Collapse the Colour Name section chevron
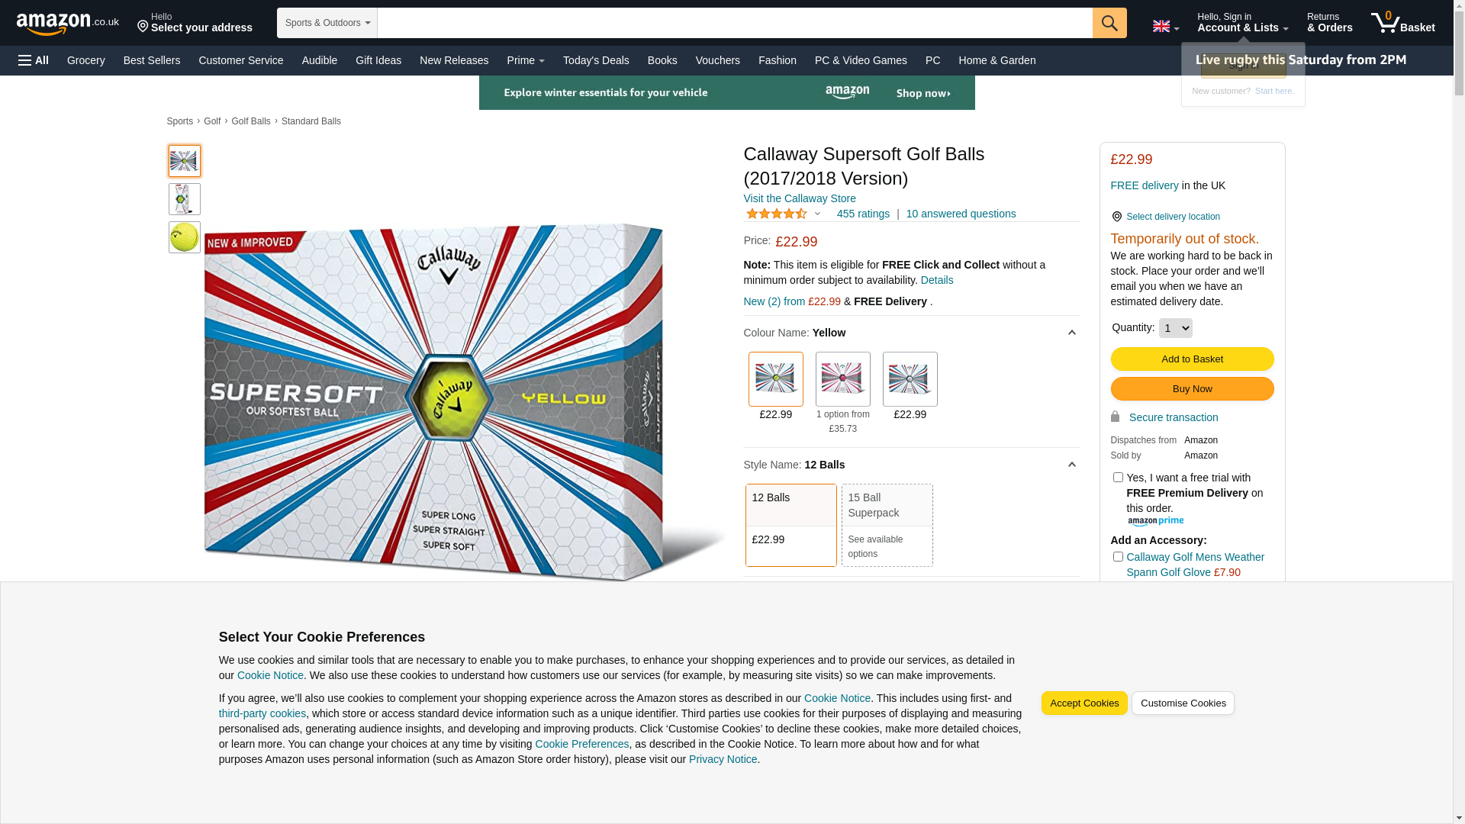Image resolution: width=1465 pixels, height=824 pixels. point(1071,333)
